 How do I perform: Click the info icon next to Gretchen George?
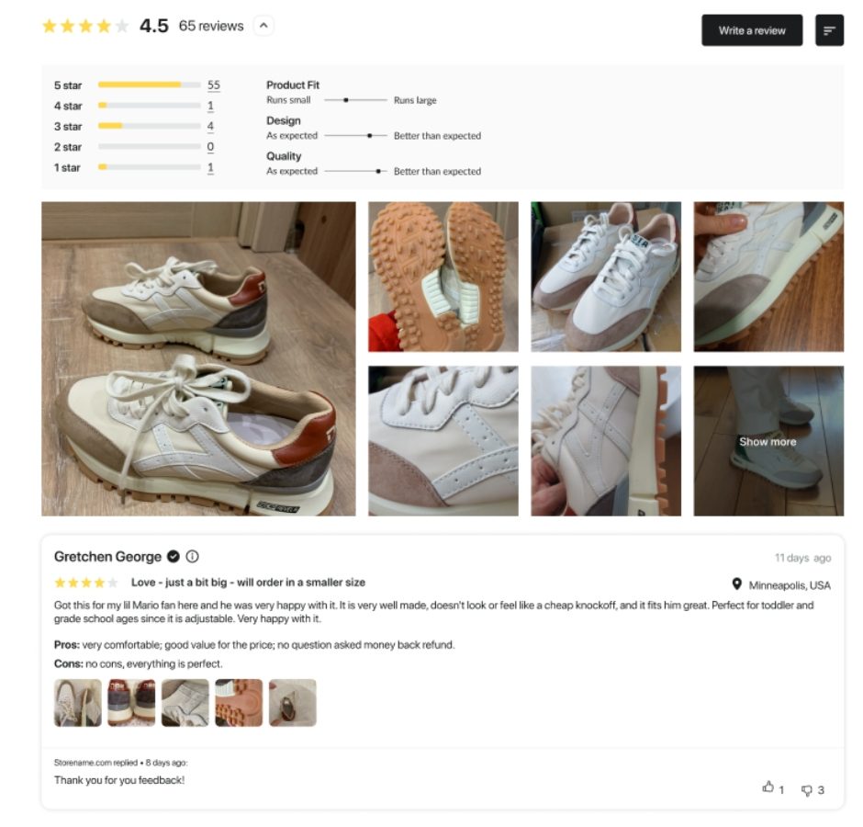[x=193, y=557]
